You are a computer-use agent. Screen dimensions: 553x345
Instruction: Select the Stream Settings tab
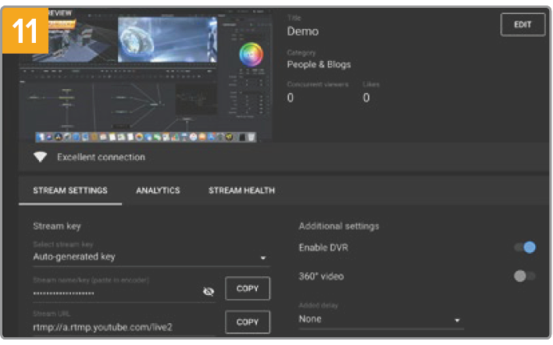pyautogui.click(x=70, y=190)
